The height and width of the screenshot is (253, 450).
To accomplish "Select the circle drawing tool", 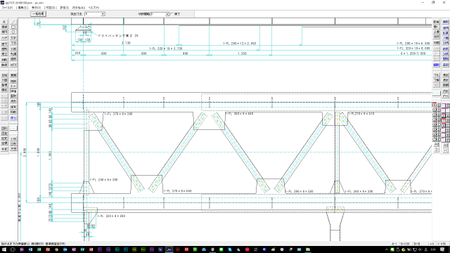I will [x=13, y=32].
